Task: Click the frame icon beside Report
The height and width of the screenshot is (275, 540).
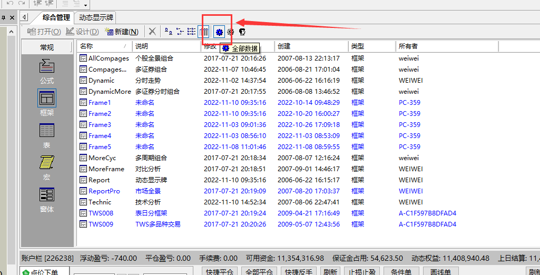Action: 83,180
